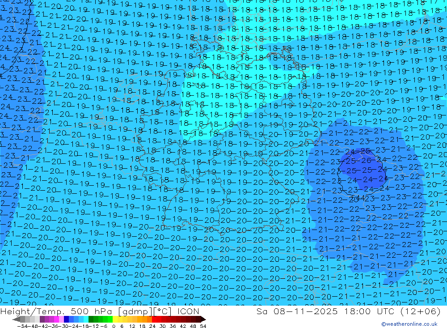Click the 26 temperature value on the map
This screenshot has height=328, width=447.
(366, 160)
